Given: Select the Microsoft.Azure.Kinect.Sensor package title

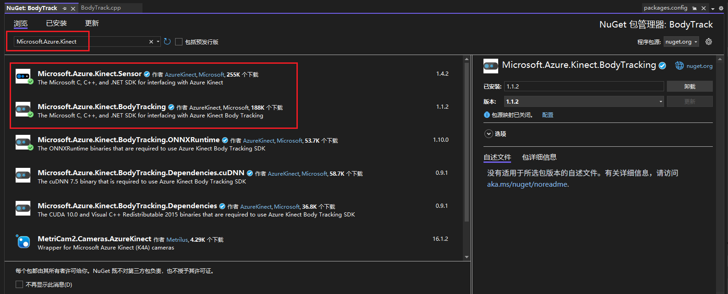Looking at the screenshot, I should point(90,74).
